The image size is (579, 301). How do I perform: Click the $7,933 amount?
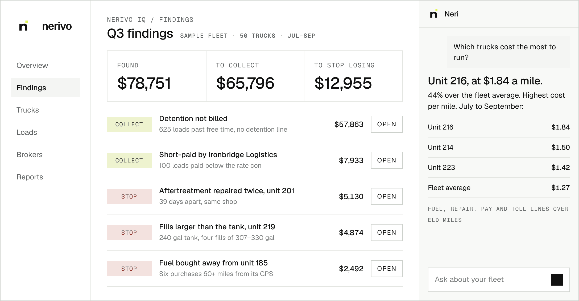click(351, 160)
